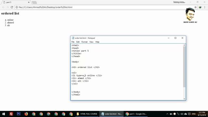The image size is (208, 117).
Task: Close the Notepad window
Action: coord(182,38)
